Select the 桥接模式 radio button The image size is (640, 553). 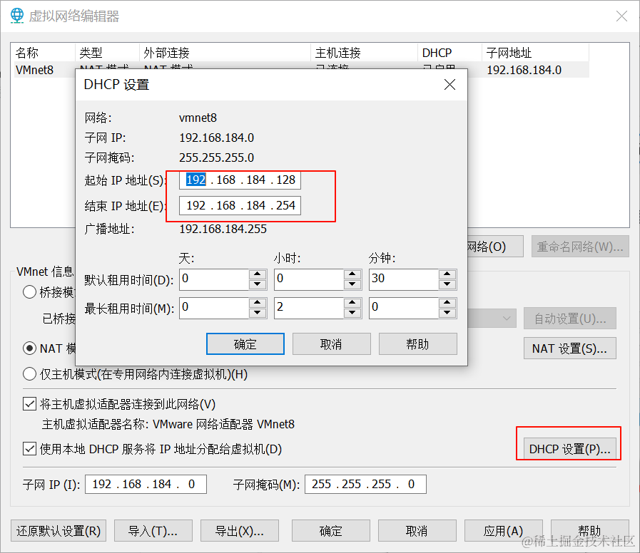click(29, 291)
